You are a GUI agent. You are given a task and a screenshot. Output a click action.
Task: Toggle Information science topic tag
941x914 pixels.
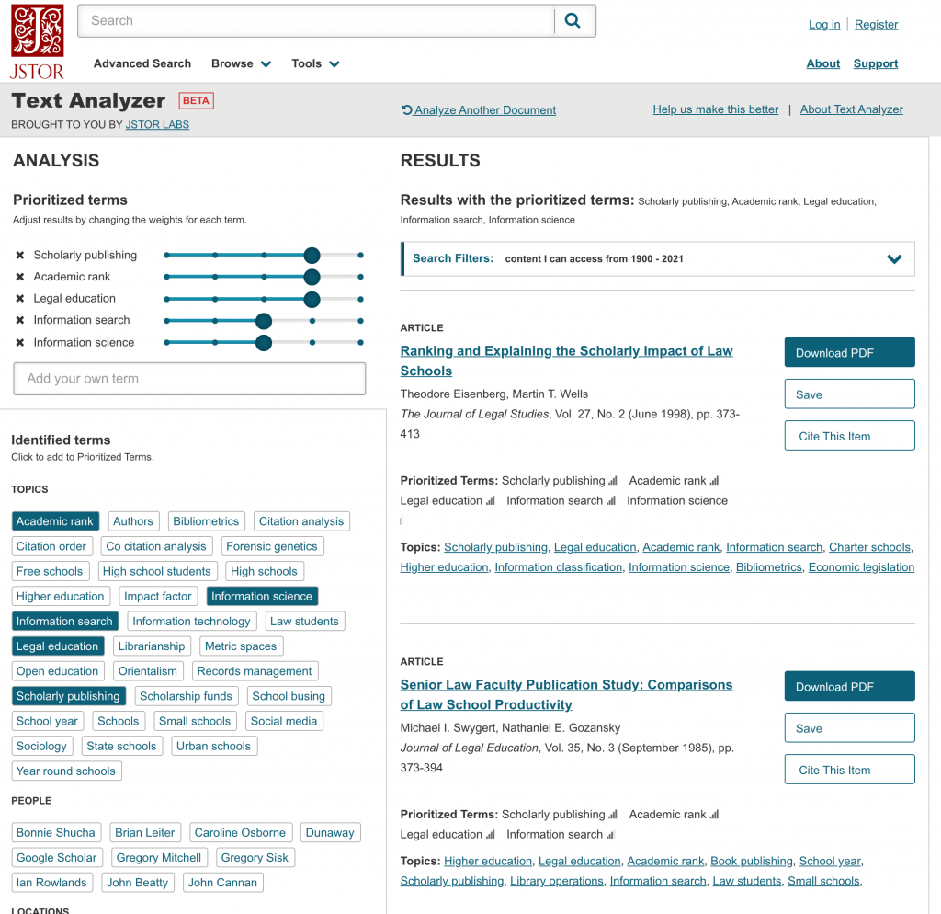262,597
